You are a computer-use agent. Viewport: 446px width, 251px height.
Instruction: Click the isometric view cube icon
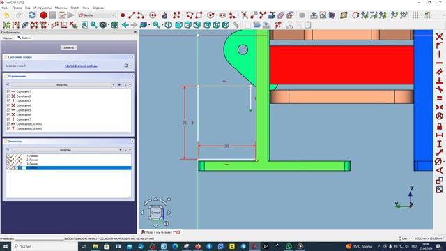pos(169,25)
